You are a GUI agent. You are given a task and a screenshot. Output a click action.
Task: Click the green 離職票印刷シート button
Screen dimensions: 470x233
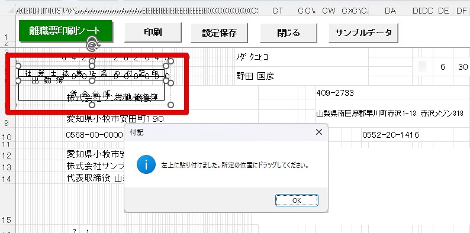tap(65, 31)
